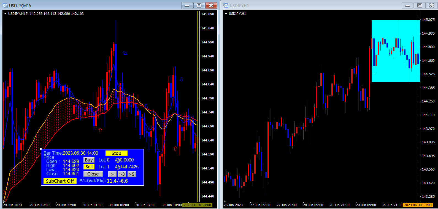
Task: Click the Close position button in the panel
Action: pyautogui.click(x=93, y=174)
